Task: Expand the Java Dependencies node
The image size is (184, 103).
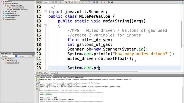Action: (x=3, y=15)
